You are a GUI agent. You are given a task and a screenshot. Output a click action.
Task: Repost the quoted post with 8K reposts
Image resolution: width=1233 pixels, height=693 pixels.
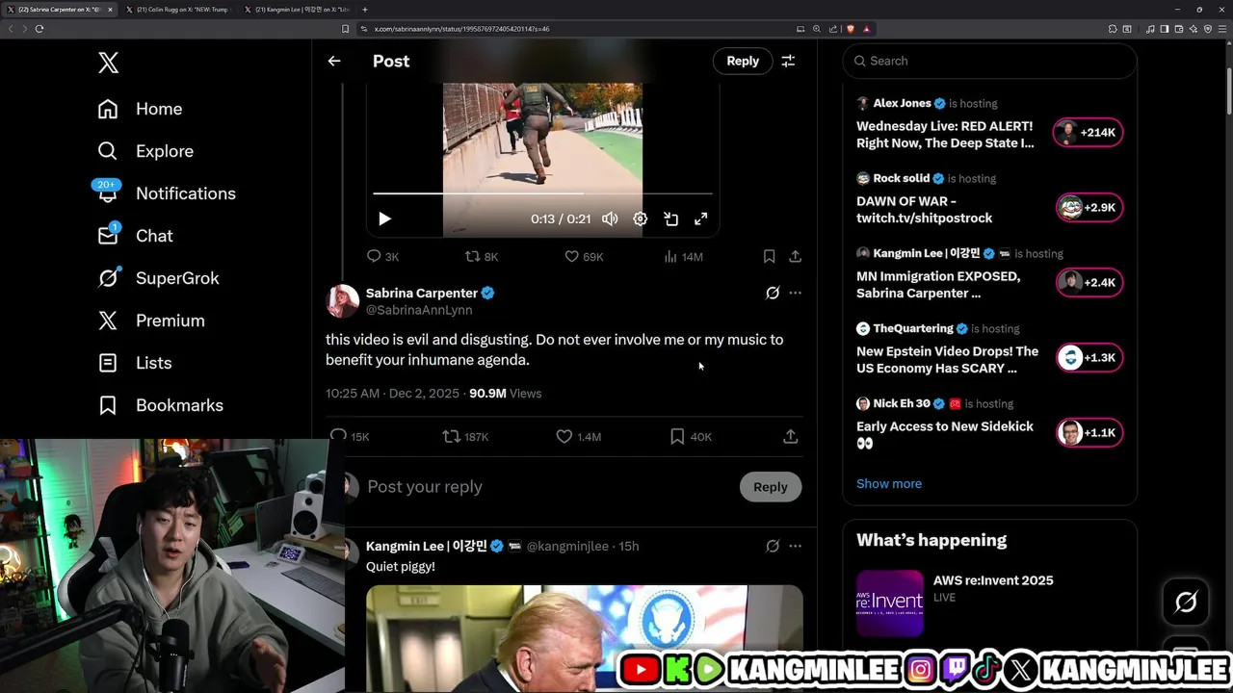click(482, 257)
